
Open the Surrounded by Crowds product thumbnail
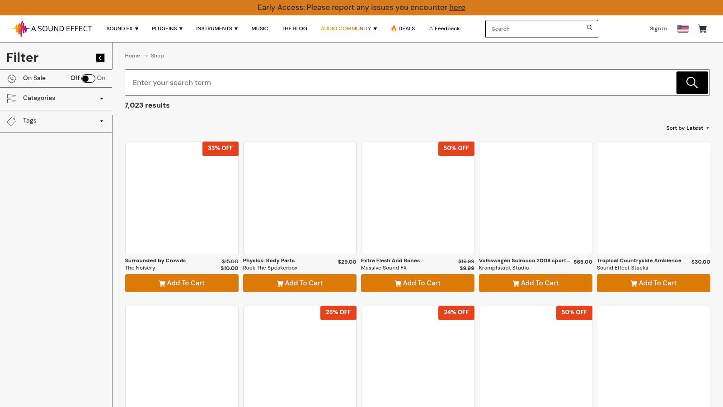[x=182, y=199]
